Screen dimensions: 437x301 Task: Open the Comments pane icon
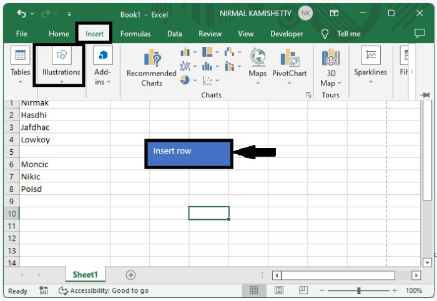420,33
